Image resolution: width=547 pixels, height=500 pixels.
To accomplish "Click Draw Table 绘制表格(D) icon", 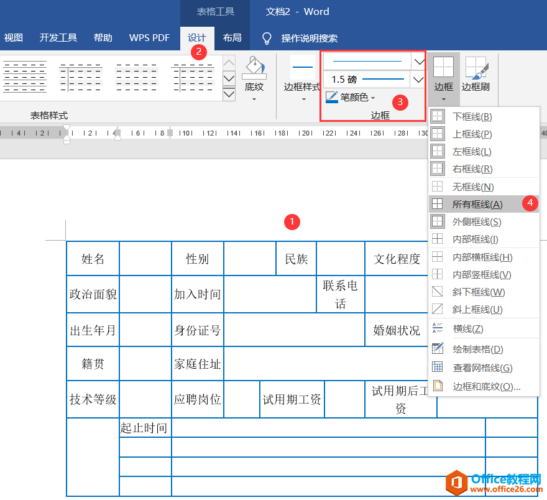I will click(438, 348).
